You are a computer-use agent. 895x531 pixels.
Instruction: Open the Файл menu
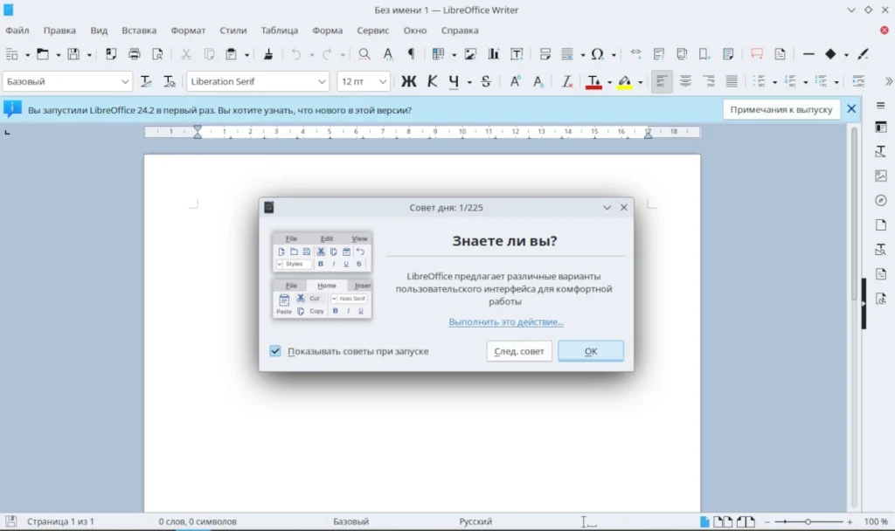(x=17, y=31)
